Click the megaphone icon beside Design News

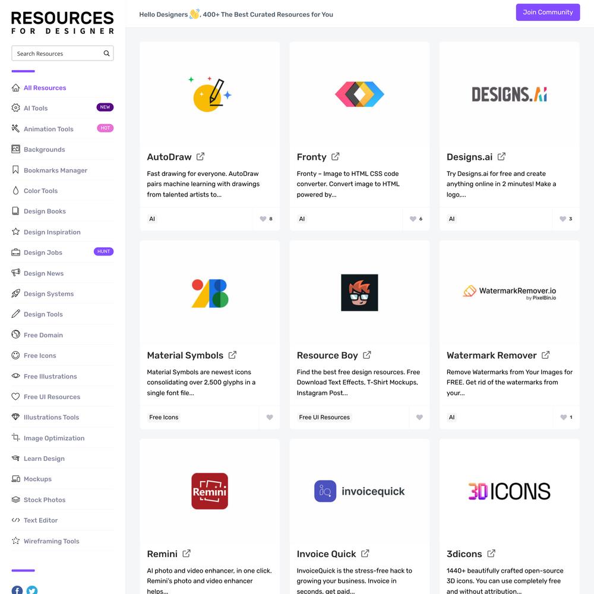pos(15,273)
